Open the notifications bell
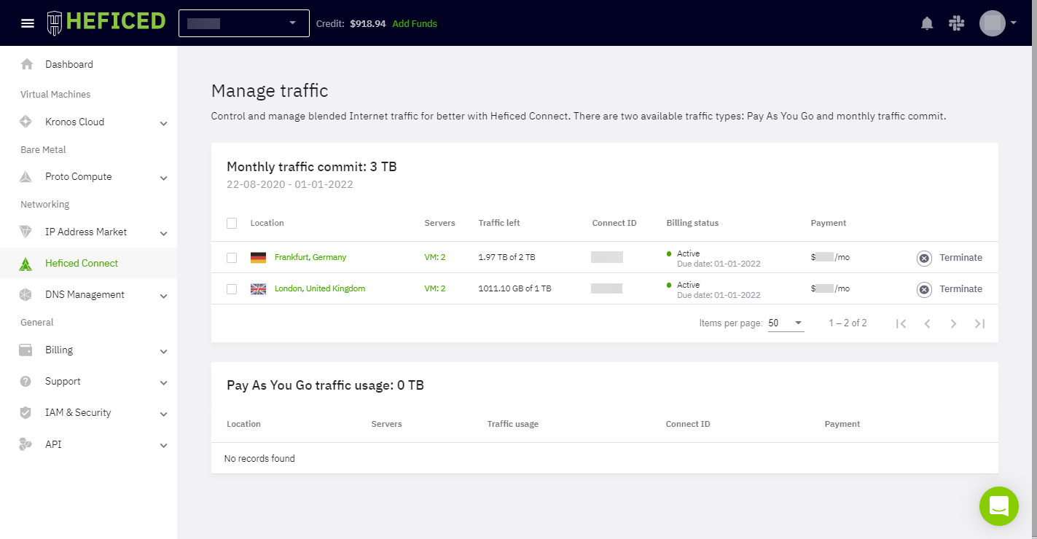The height and width of the screenshot is (539, 1037). coord(927,23)
